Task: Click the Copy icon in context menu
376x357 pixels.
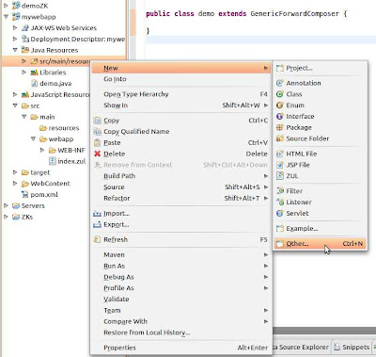Action: 98,121
